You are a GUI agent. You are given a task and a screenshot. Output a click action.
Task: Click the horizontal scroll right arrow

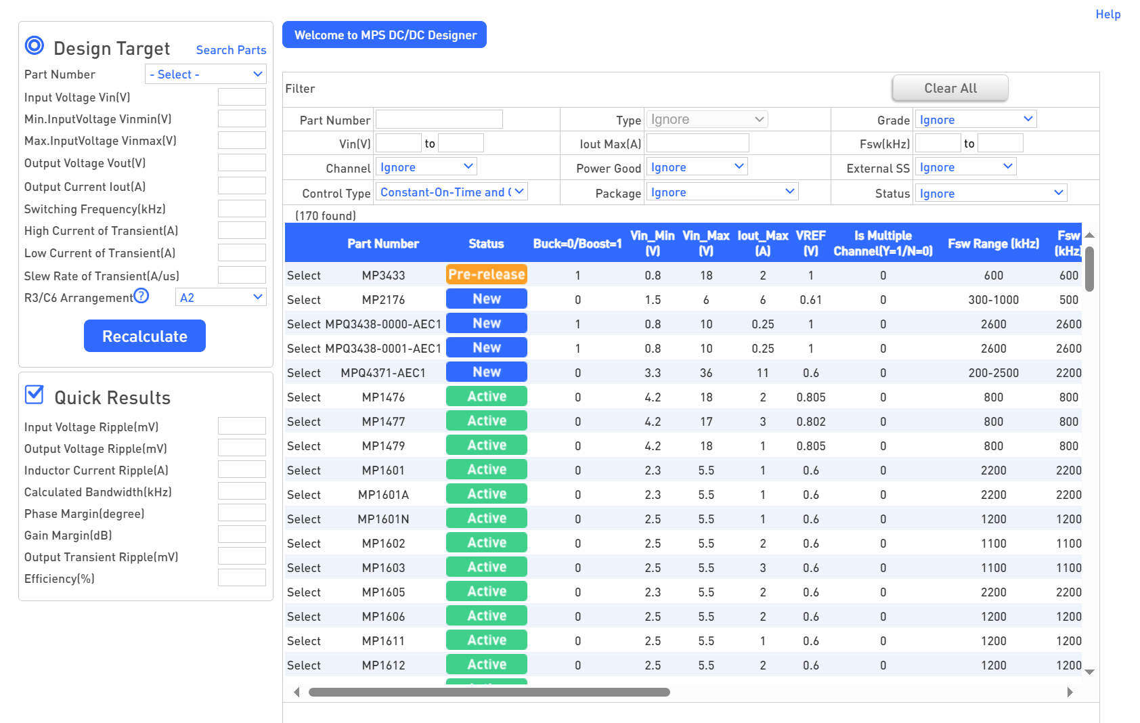point(1070,692)
